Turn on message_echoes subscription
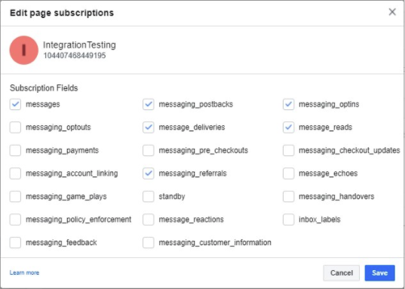 coord(288,174)
